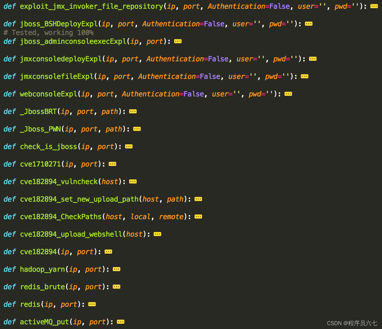The height and width of the screenshot is (329, 382).
Task: Click on webconsoleExpl function name
Action: (48, 94)
